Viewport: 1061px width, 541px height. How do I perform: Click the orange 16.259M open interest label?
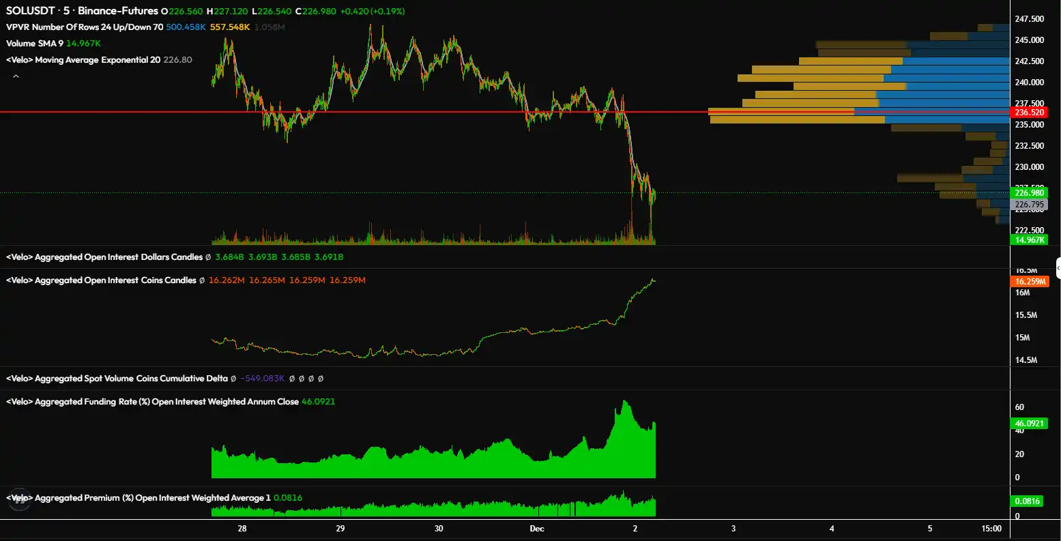(x=1027, y=281)
